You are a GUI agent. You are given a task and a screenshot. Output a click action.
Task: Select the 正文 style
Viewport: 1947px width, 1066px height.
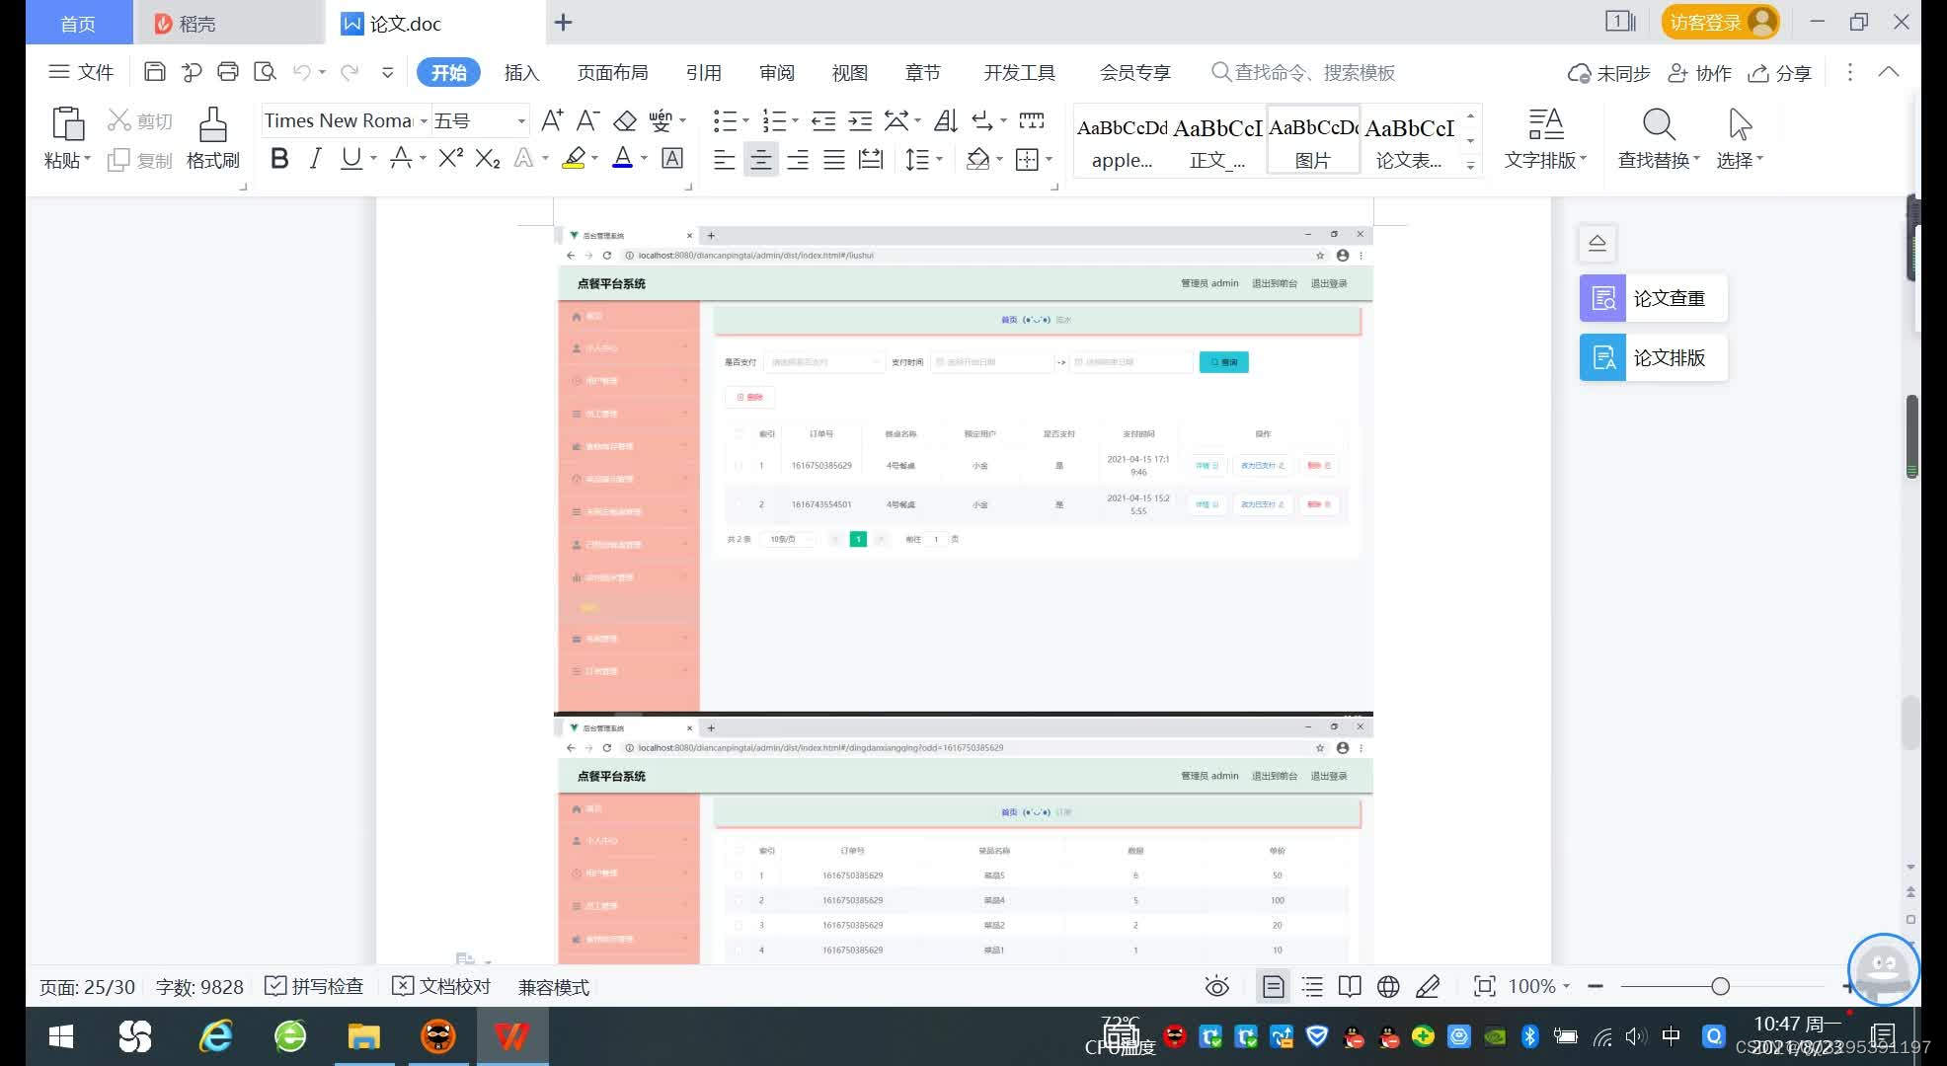(x=1217, y=141)
